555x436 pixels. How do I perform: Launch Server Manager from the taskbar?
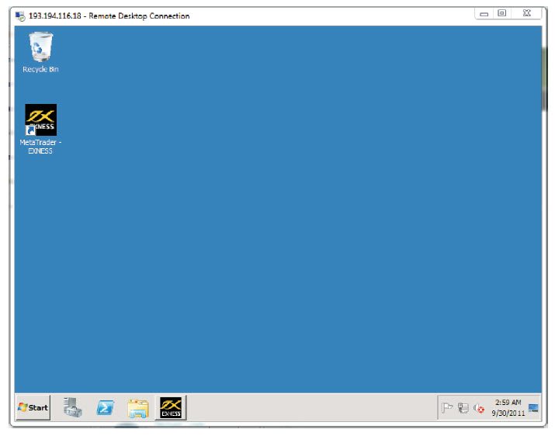click(x=73, y=407)
